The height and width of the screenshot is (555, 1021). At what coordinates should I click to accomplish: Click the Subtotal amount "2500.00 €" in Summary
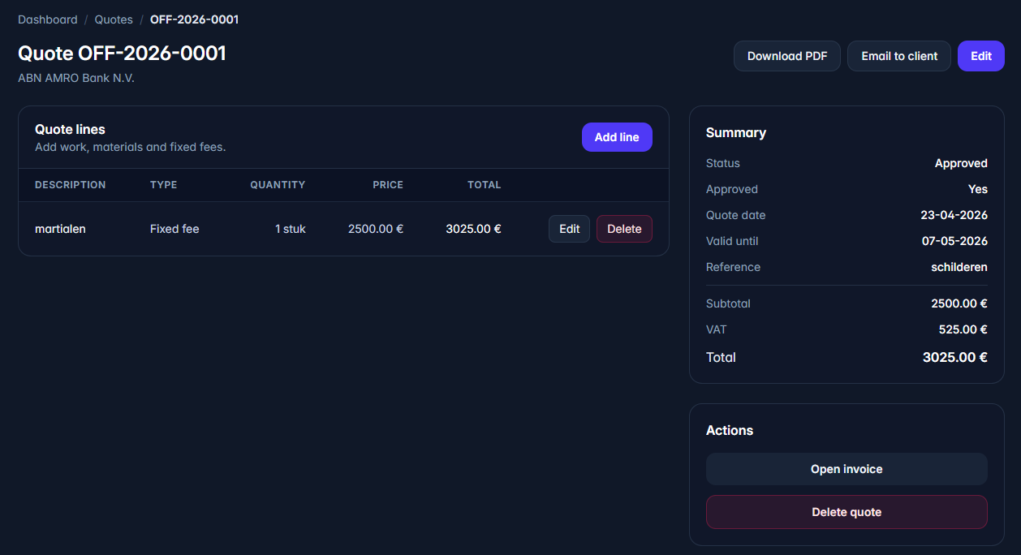(x=959, y=303)
